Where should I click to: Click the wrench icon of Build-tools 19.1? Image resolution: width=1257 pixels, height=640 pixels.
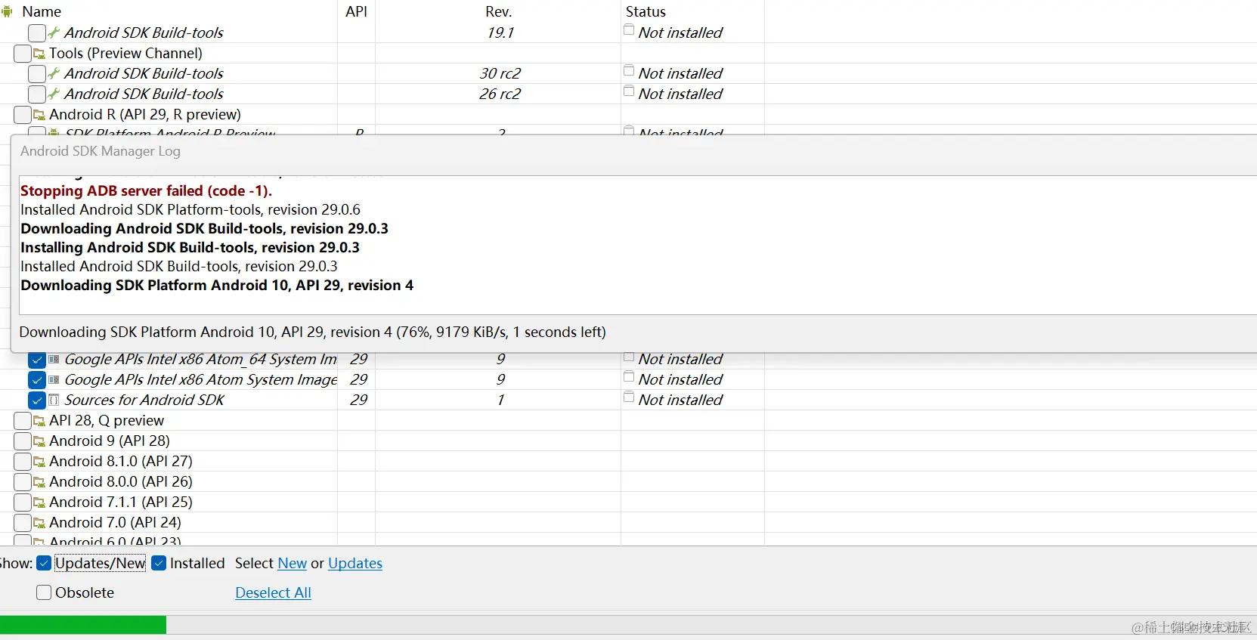coord(54,32)
